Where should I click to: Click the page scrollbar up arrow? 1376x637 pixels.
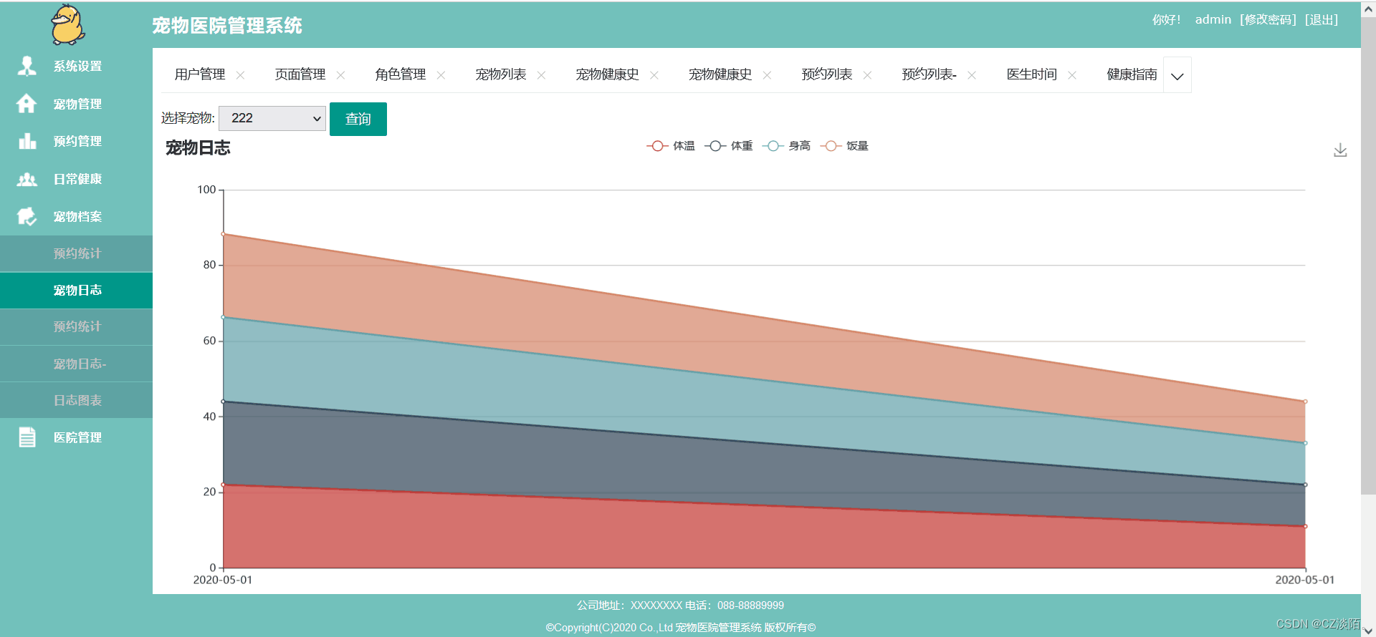(x=1368, y=9)
